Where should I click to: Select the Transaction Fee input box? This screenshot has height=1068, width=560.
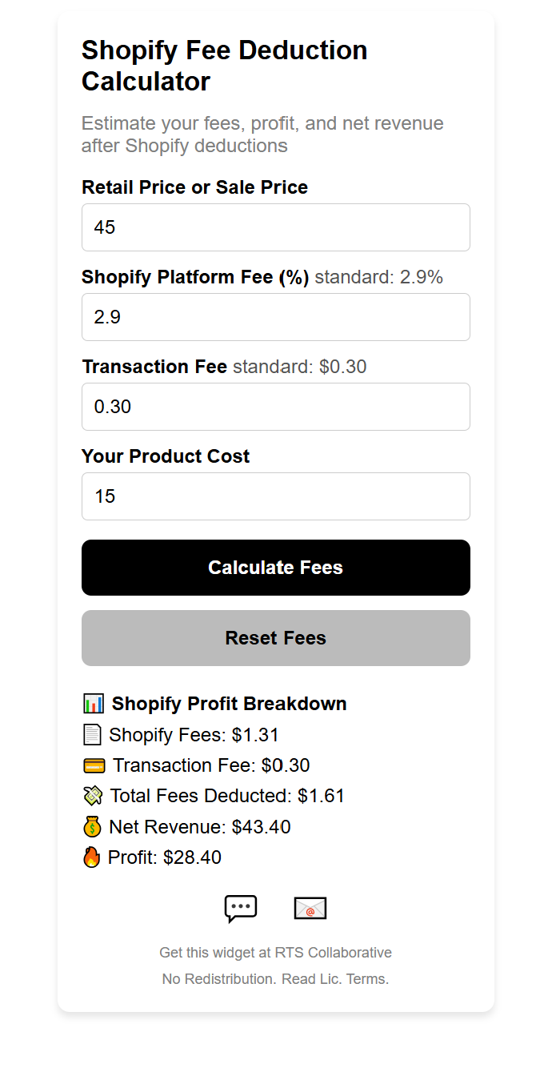[275, 407]
